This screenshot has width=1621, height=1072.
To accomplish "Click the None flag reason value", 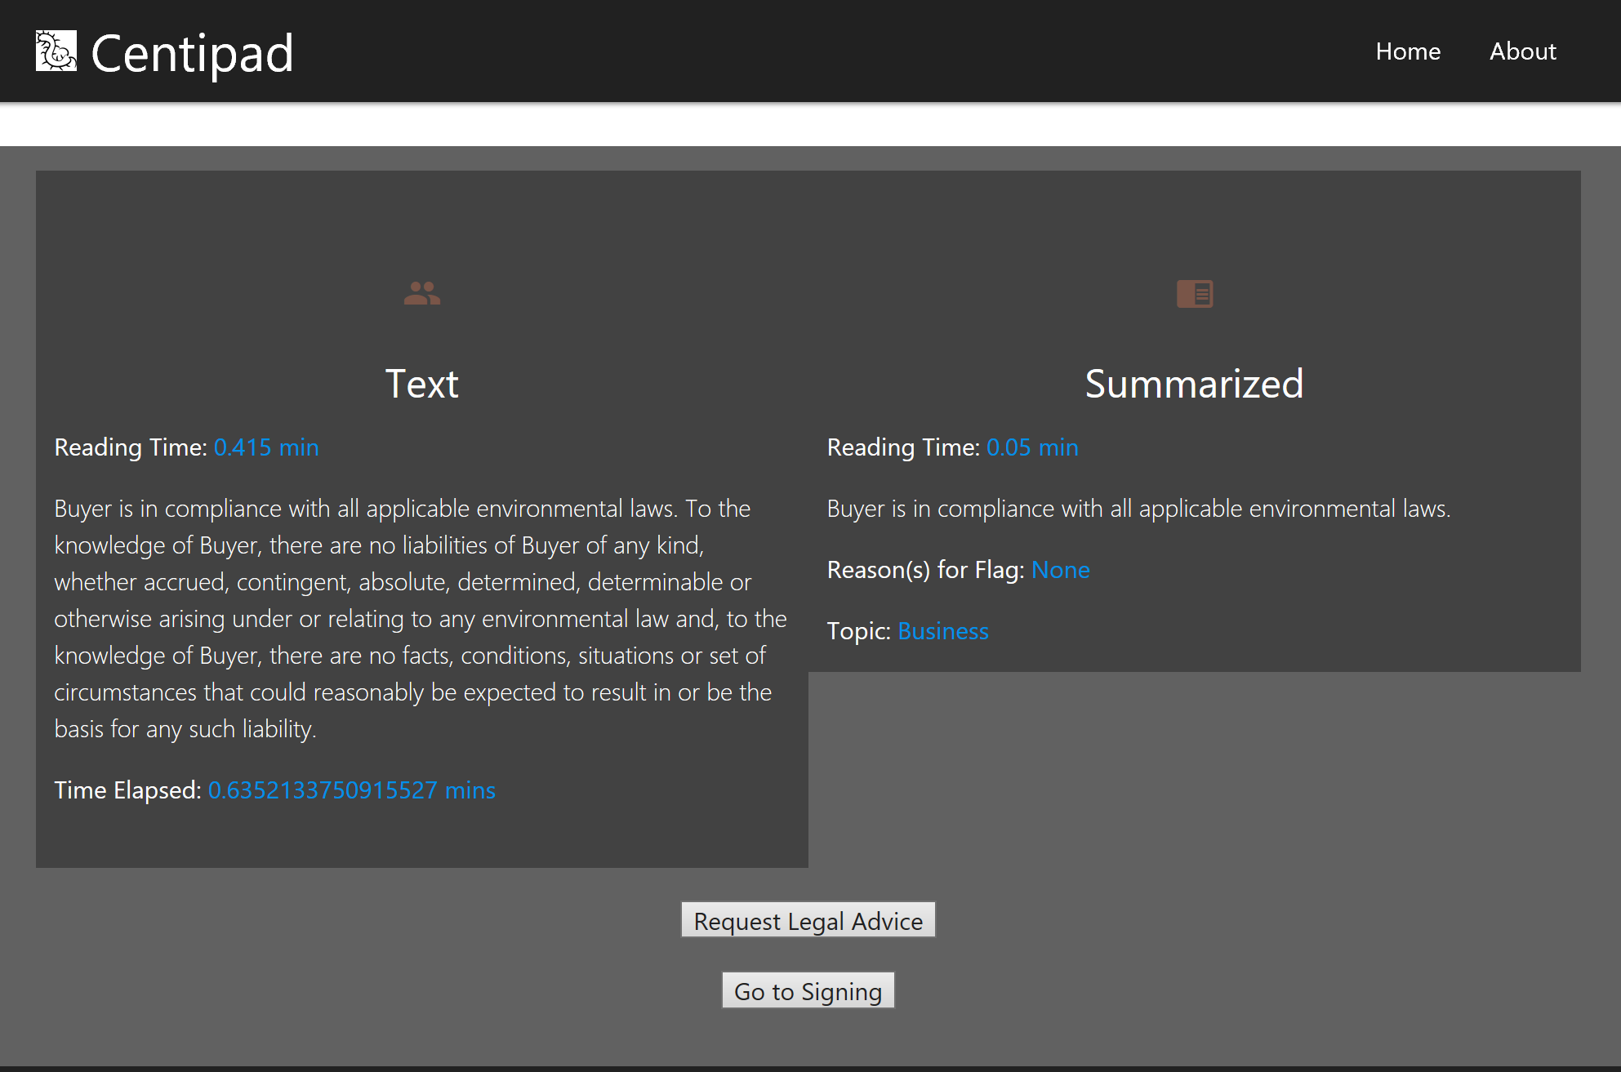I will [1060, 570].
